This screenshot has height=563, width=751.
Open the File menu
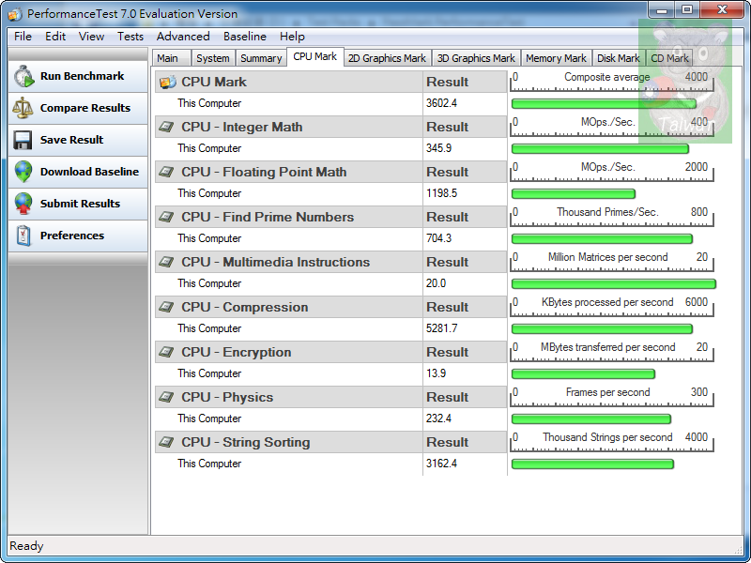pos(23,37)
